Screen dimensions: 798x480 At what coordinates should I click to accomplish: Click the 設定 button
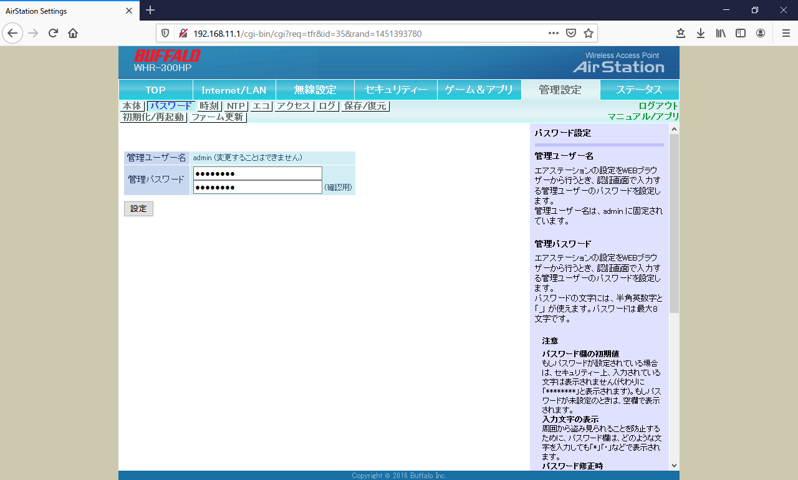point(138,209)
